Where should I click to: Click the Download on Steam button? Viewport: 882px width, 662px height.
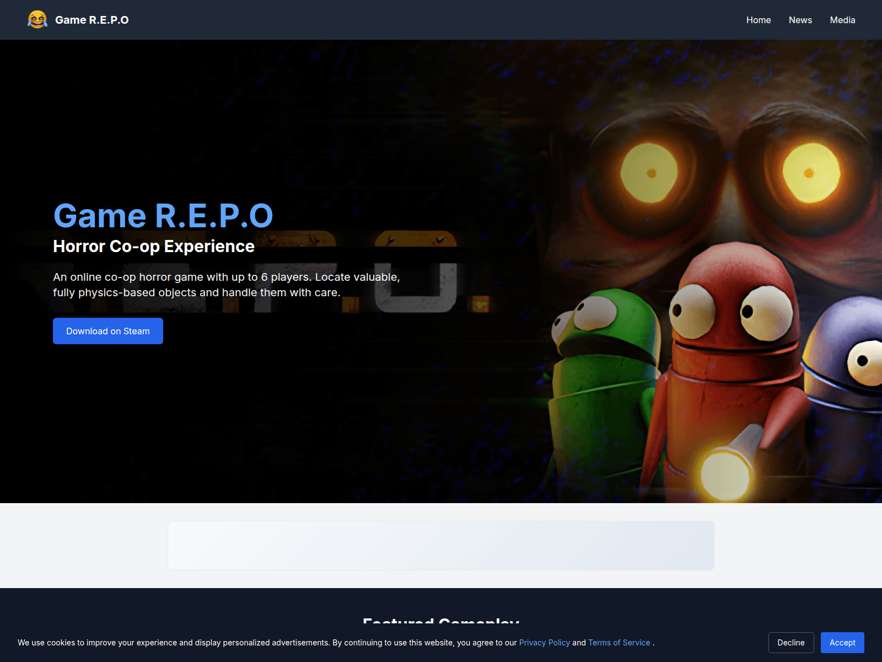[108, 331]
